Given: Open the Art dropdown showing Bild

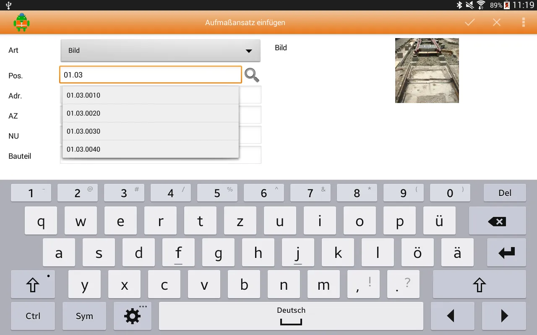Looking at the screenshot, I should click(x=160, y=51).
